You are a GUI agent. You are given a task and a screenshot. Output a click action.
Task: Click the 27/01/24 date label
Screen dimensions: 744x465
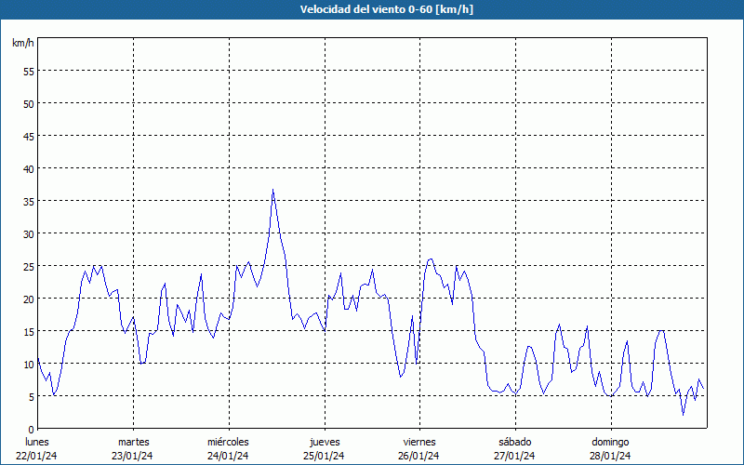tap(514, 456)
